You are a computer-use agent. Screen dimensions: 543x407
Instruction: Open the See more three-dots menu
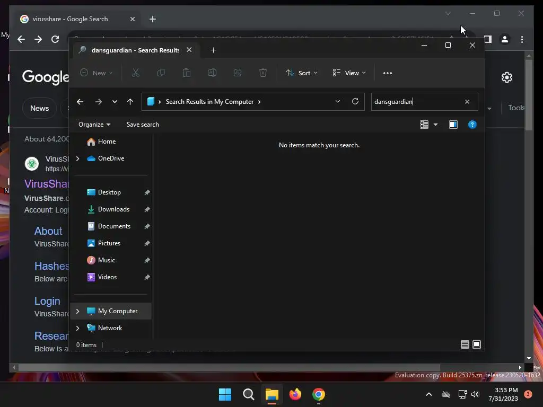point(388,73)
